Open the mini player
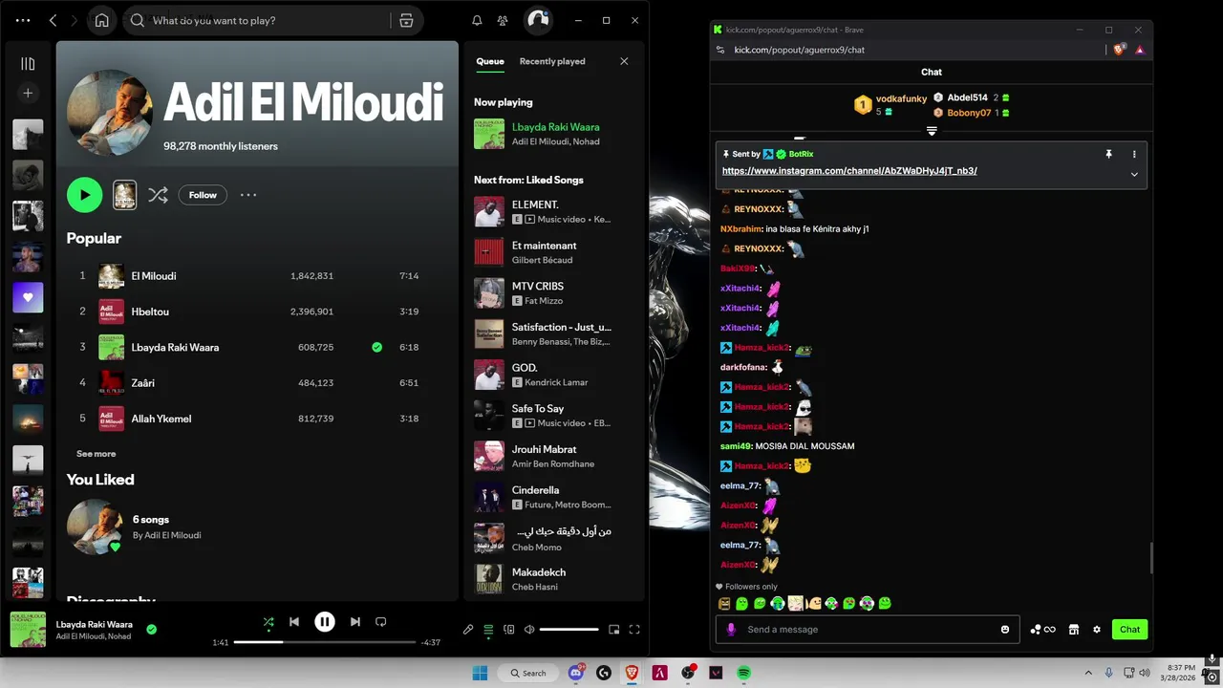Image resolution: width=1223 pixels, height=688 pixels. click(x=613, y=630)
